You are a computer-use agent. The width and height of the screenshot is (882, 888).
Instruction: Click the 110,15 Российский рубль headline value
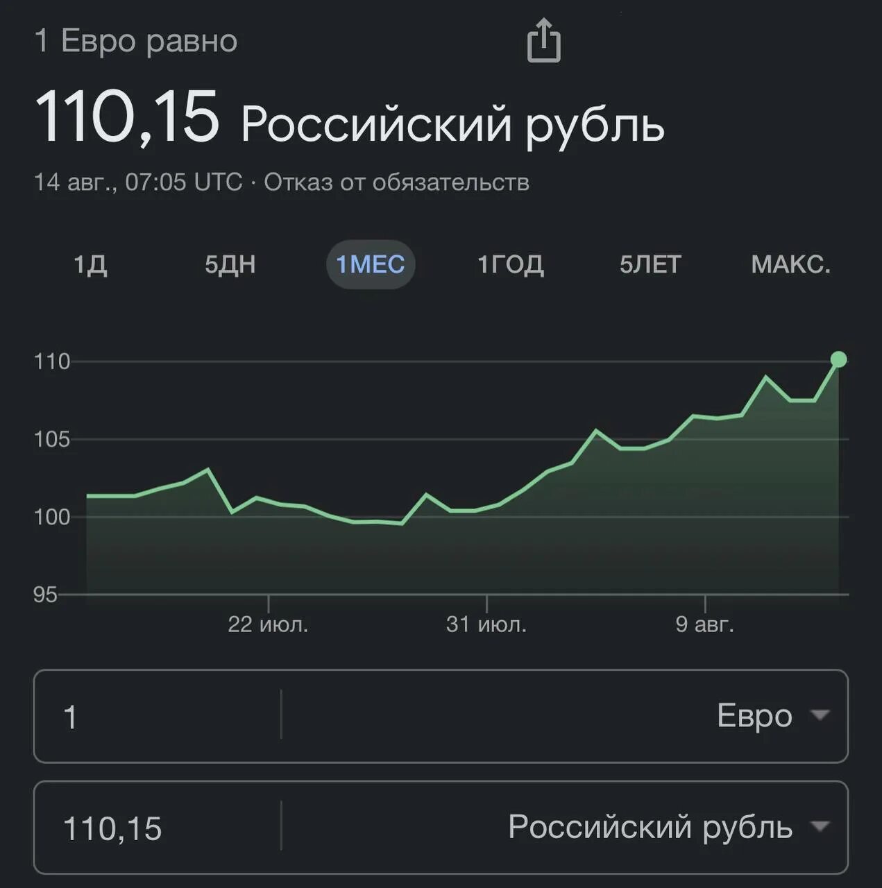[349, 118]
